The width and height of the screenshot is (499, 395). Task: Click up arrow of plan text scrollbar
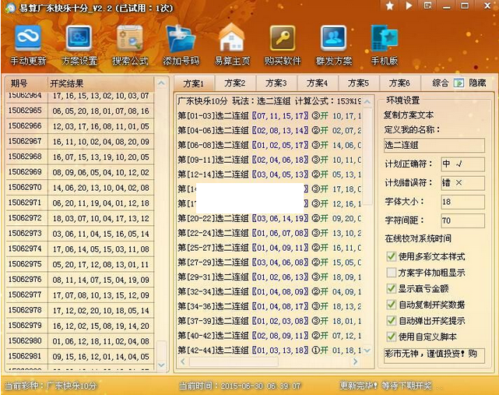pyautogui.click(x=367, y=102)
